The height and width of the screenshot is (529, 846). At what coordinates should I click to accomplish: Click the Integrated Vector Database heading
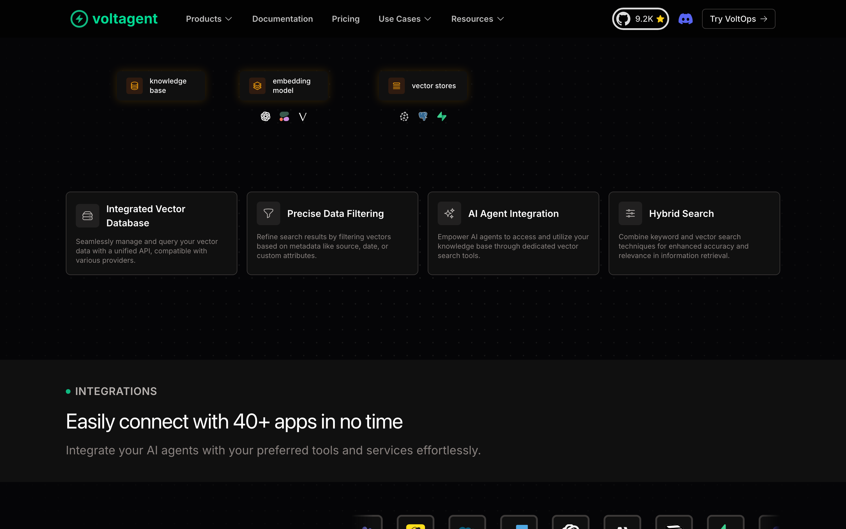pos(146,216)
